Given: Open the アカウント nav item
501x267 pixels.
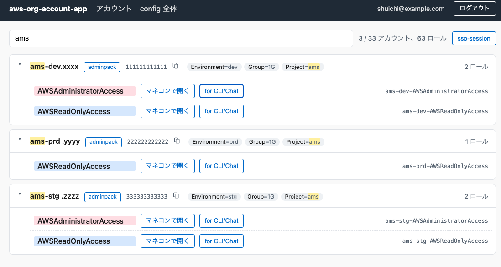Looking at the screenshot, I should click(x=114, y=9).
